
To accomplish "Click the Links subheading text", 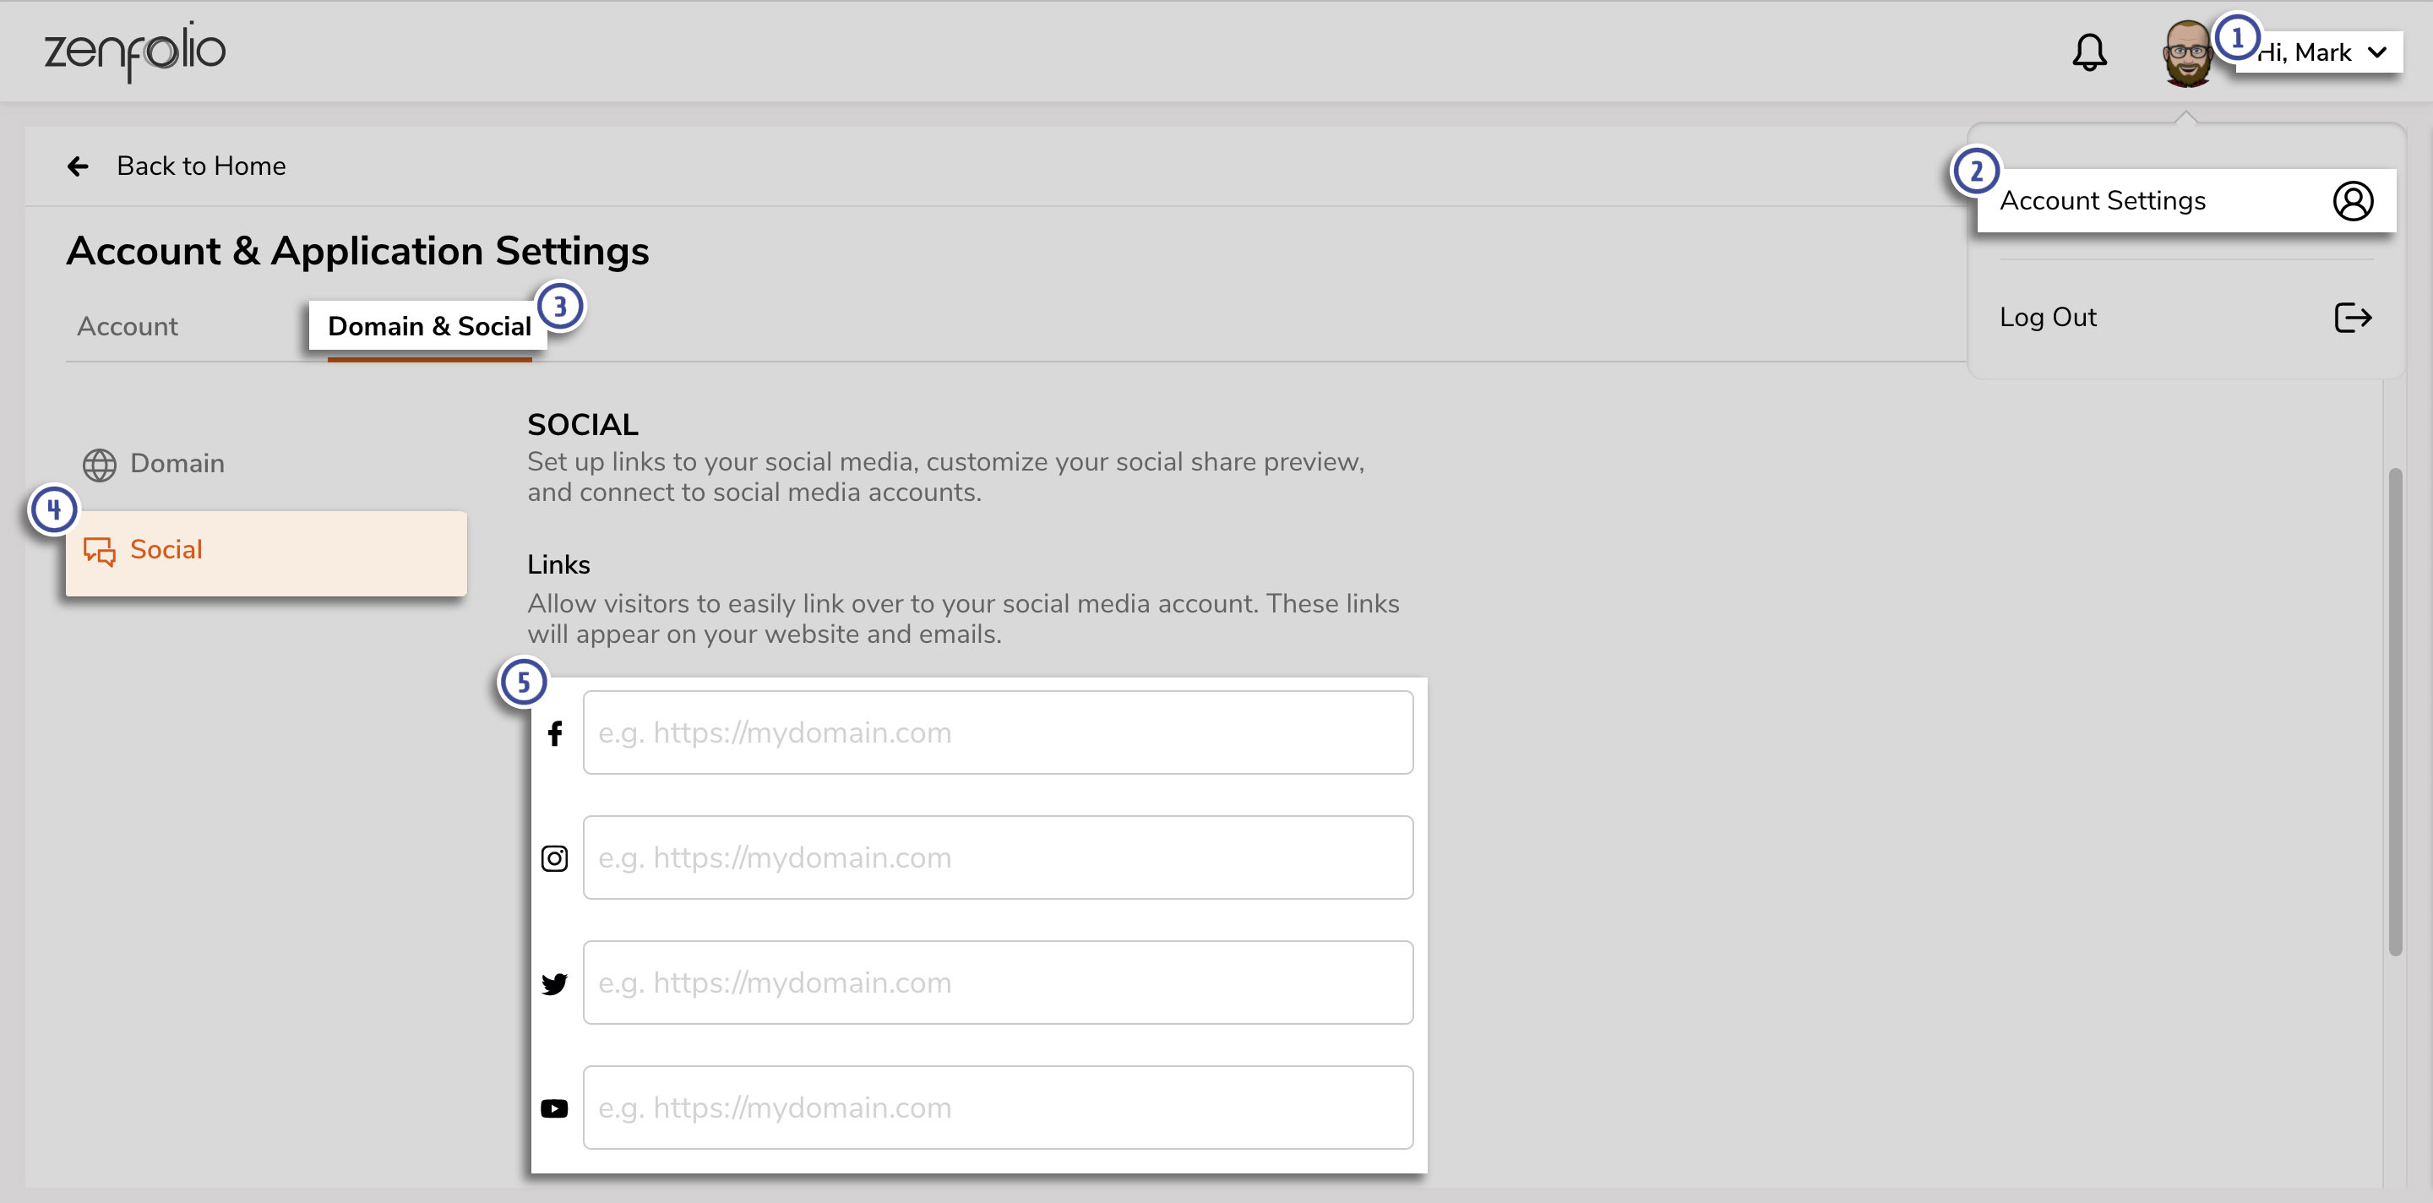I will pos(558,564).
